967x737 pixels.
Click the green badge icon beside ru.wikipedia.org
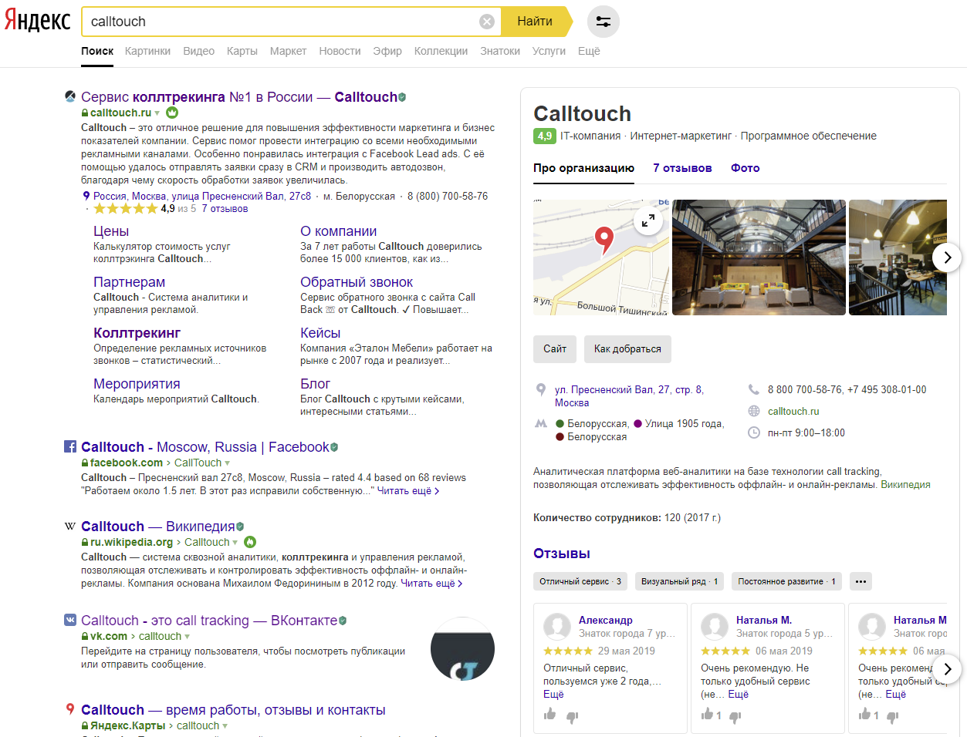[250, 542]
